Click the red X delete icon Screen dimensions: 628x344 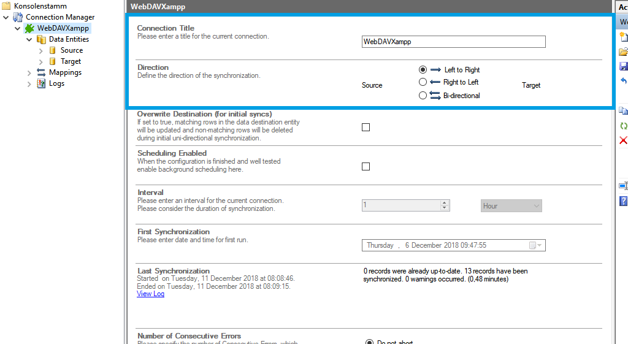pos(624,140)
